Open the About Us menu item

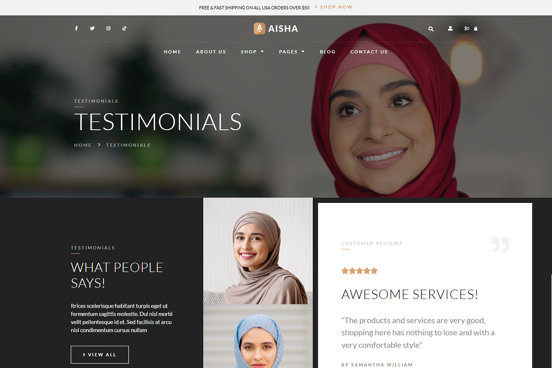211,52
